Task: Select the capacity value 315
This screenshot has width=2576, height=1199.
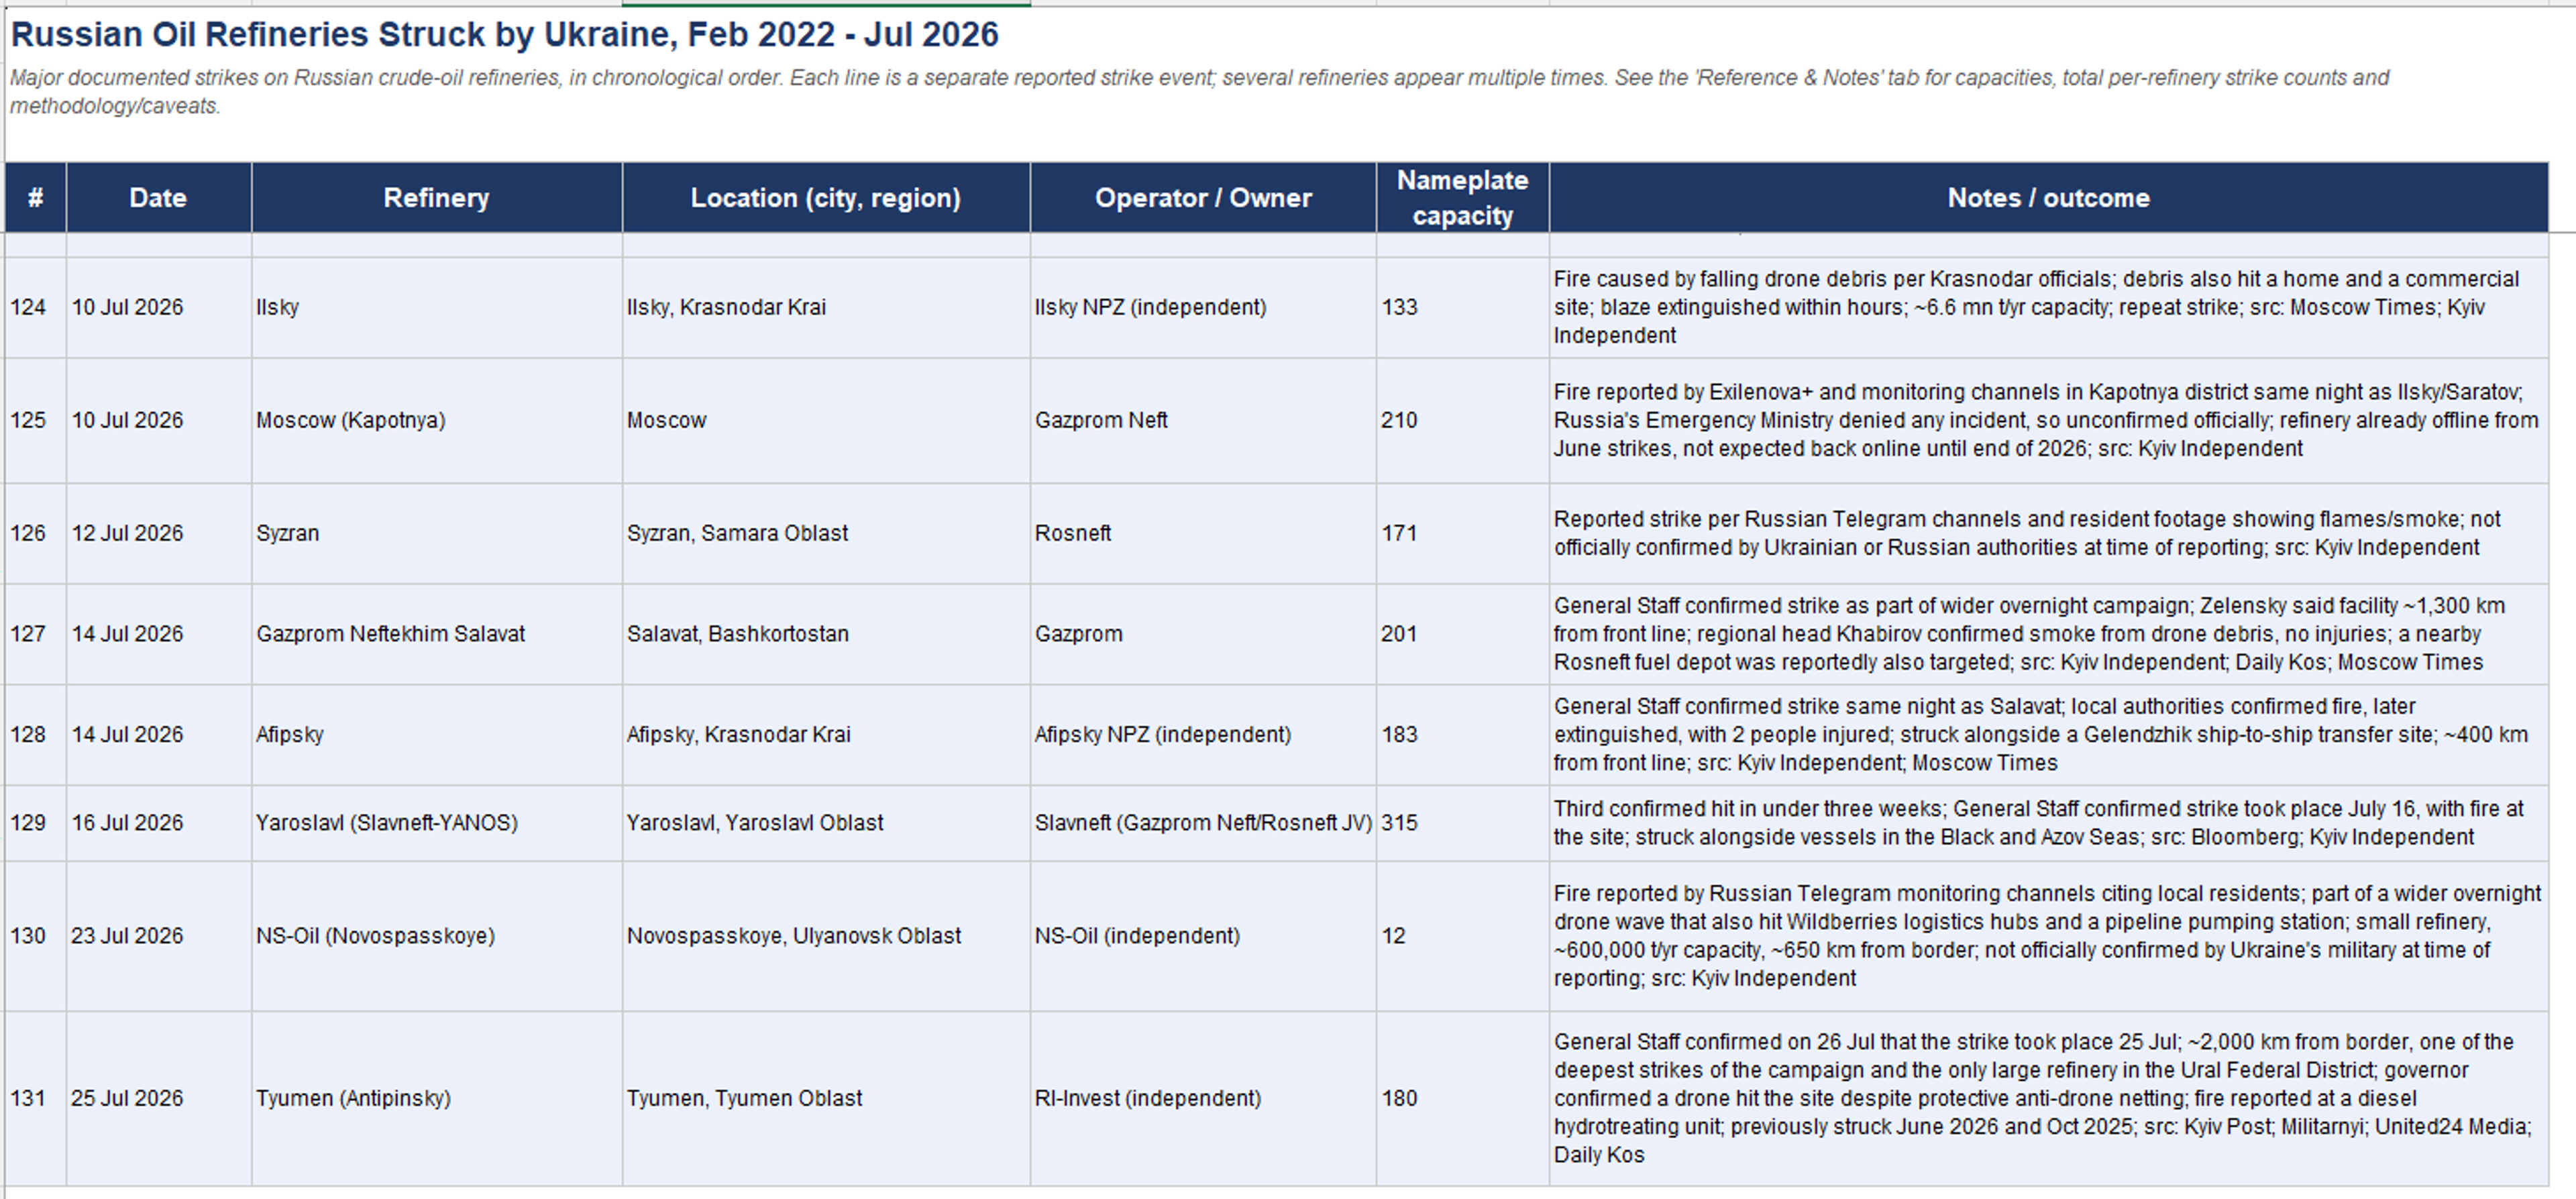Action: 1463,823
